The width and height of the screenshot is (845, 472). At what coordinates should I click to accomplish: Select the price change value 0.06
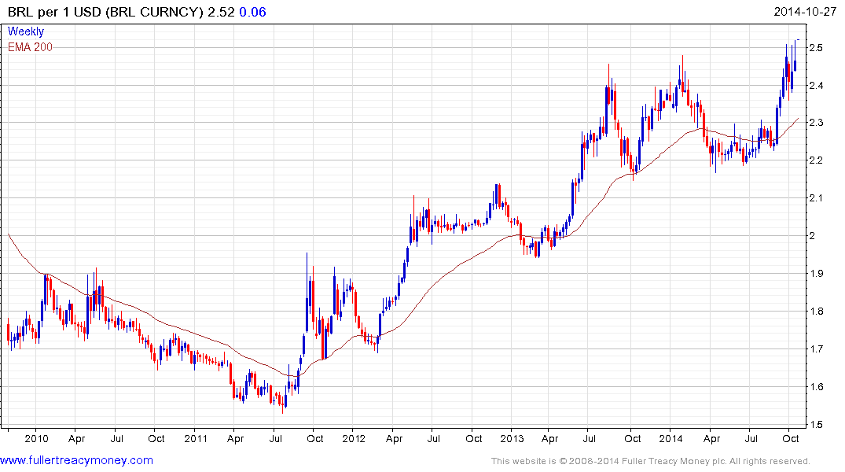click(x=252, y=12)
